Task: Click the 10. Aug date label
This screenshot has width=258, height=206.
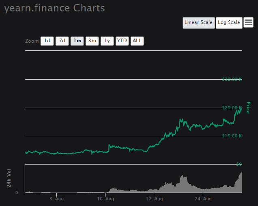Action: coord(105,199)
